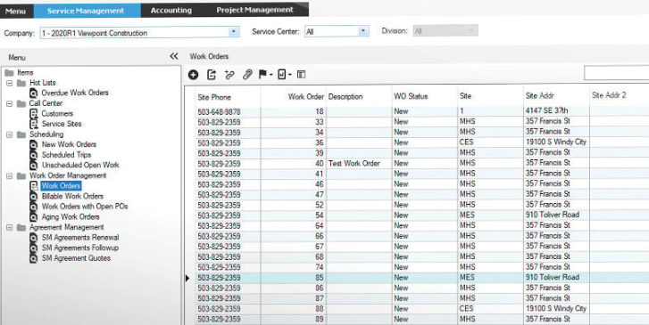Click work order number 89 cell
Screen dimensions: 649x325
294,320
